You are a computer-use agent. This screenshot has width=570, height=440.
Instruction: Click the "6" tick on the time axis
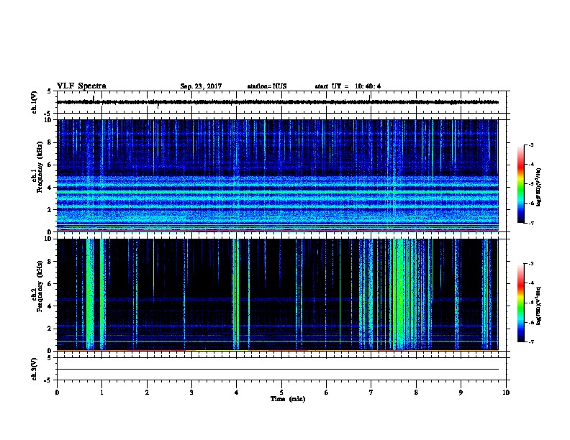(x=327, y=393)
